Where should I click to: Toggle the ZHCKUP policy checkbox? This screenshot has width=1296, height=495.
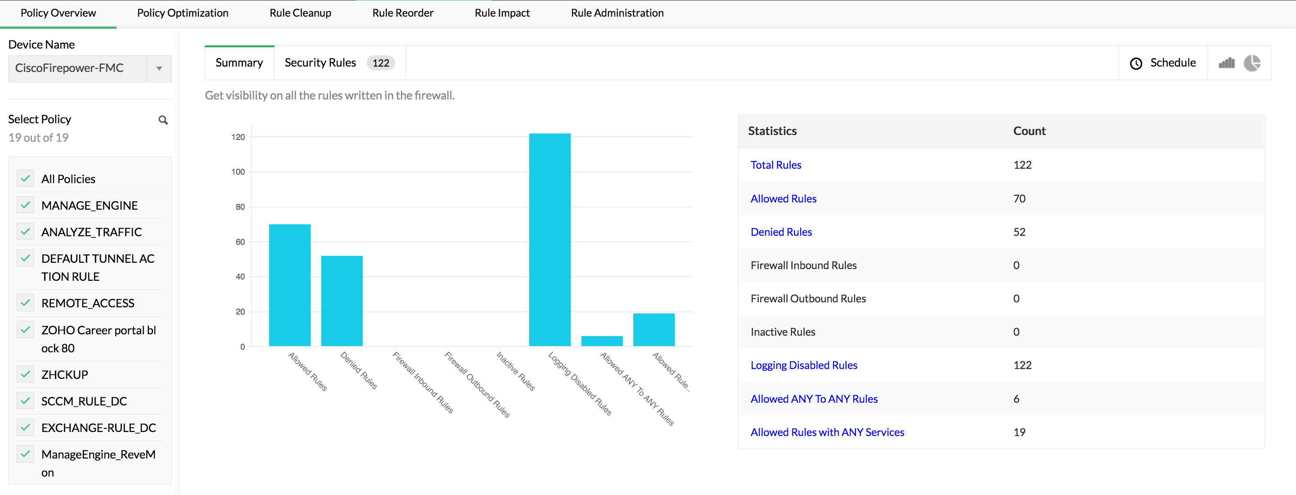(x=24, y=373)
